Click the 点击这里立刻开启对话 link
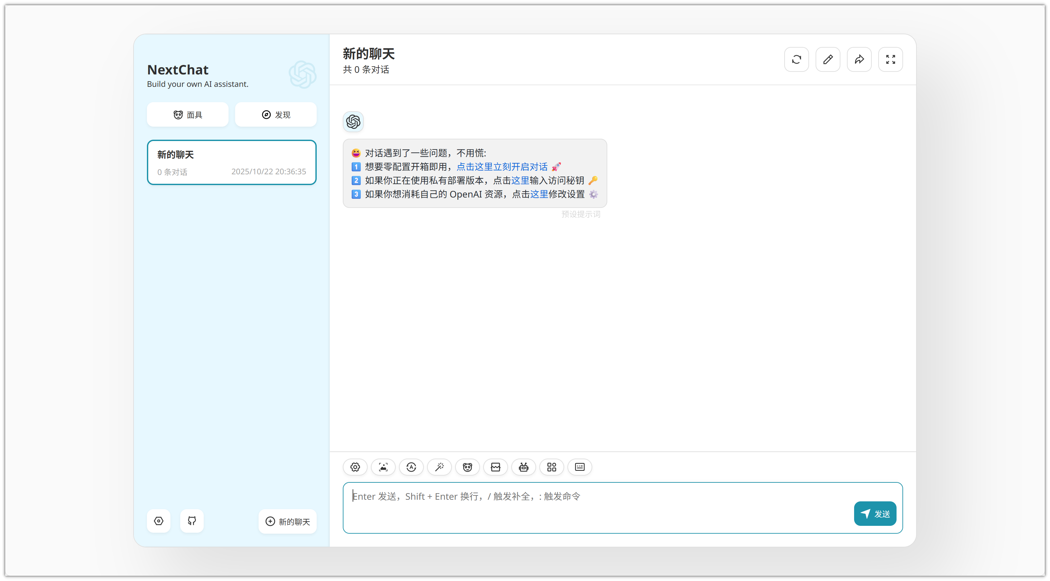Screen dimensions: 1050x581 [502, 167]
